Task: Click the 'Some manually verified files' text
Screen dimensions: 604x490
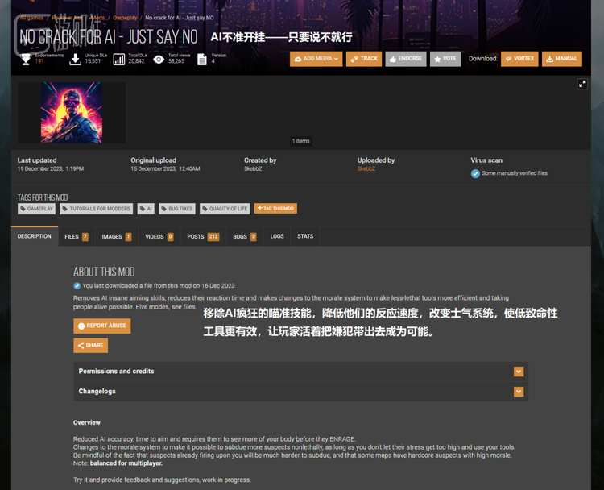Action: click(x=515, y=173)
